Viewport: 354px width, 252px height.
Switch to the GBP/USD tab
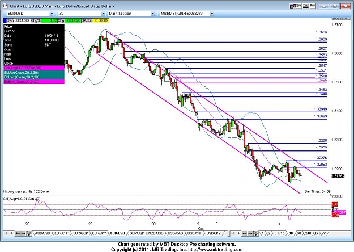coord(137,233)
